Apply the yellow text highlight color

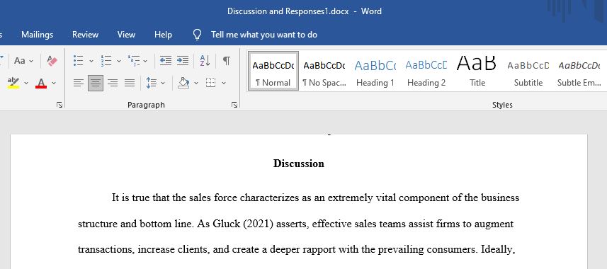13,82
